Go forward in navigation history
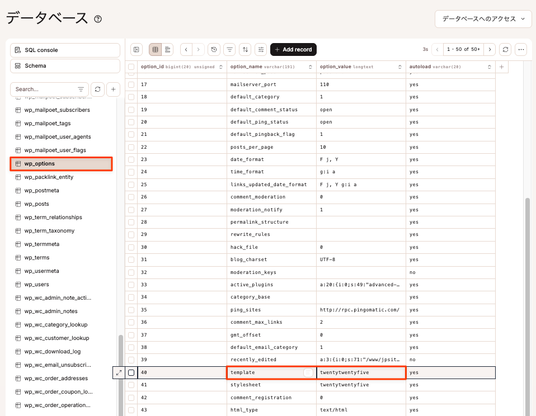The height and width of the screenshot is (416, 536). tap(198, 50)
